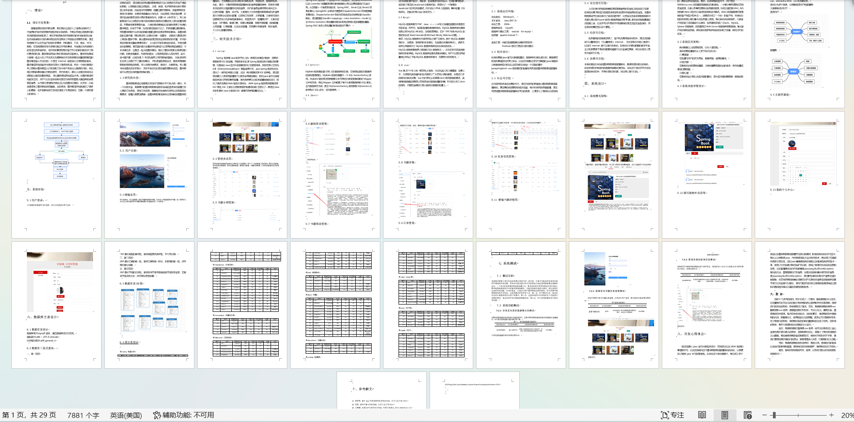Screen dimensions: 854x422
Task: Select page with '5.4 管理员首页'
Action: click(242, 175)
